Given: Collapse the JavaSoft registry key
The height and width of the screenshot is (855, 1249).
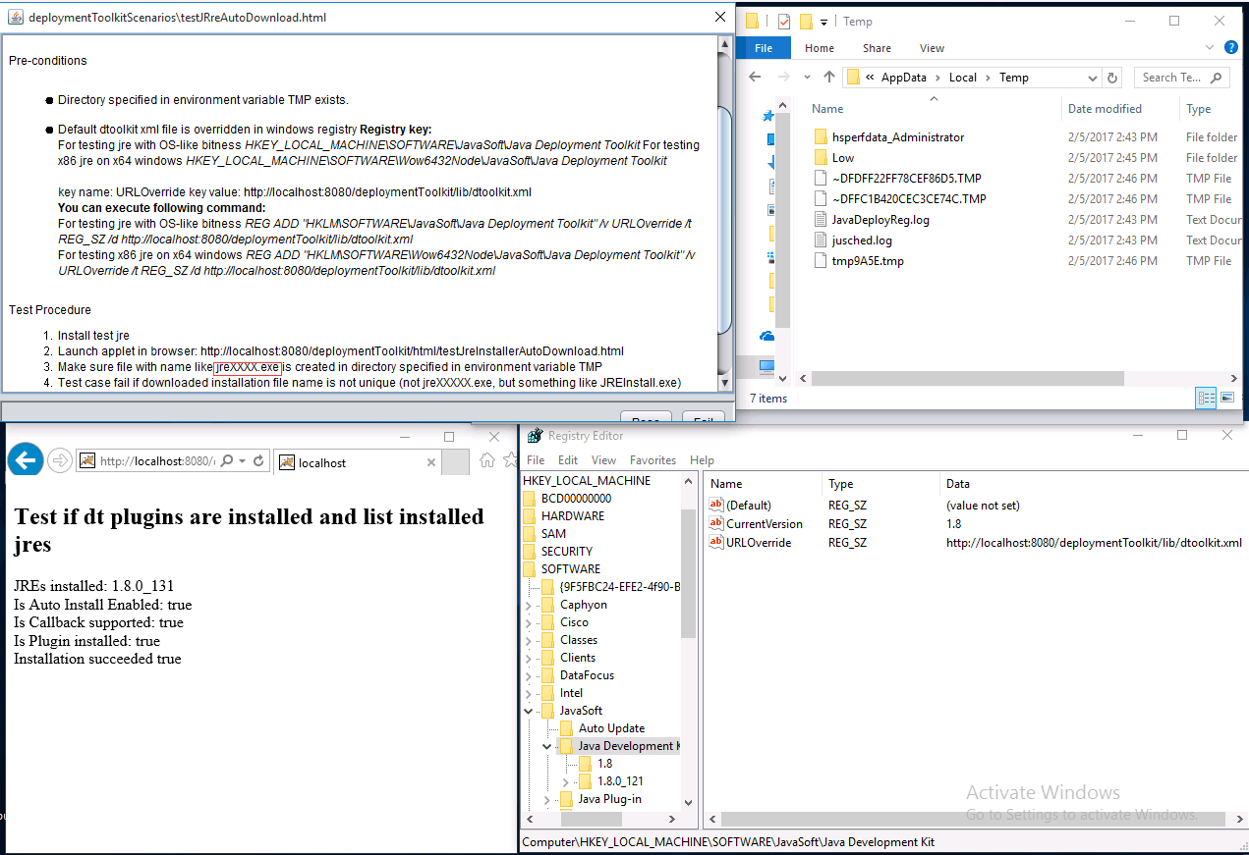Looking at the screenshot, I should pyautogui.click(x=530, y=711).
